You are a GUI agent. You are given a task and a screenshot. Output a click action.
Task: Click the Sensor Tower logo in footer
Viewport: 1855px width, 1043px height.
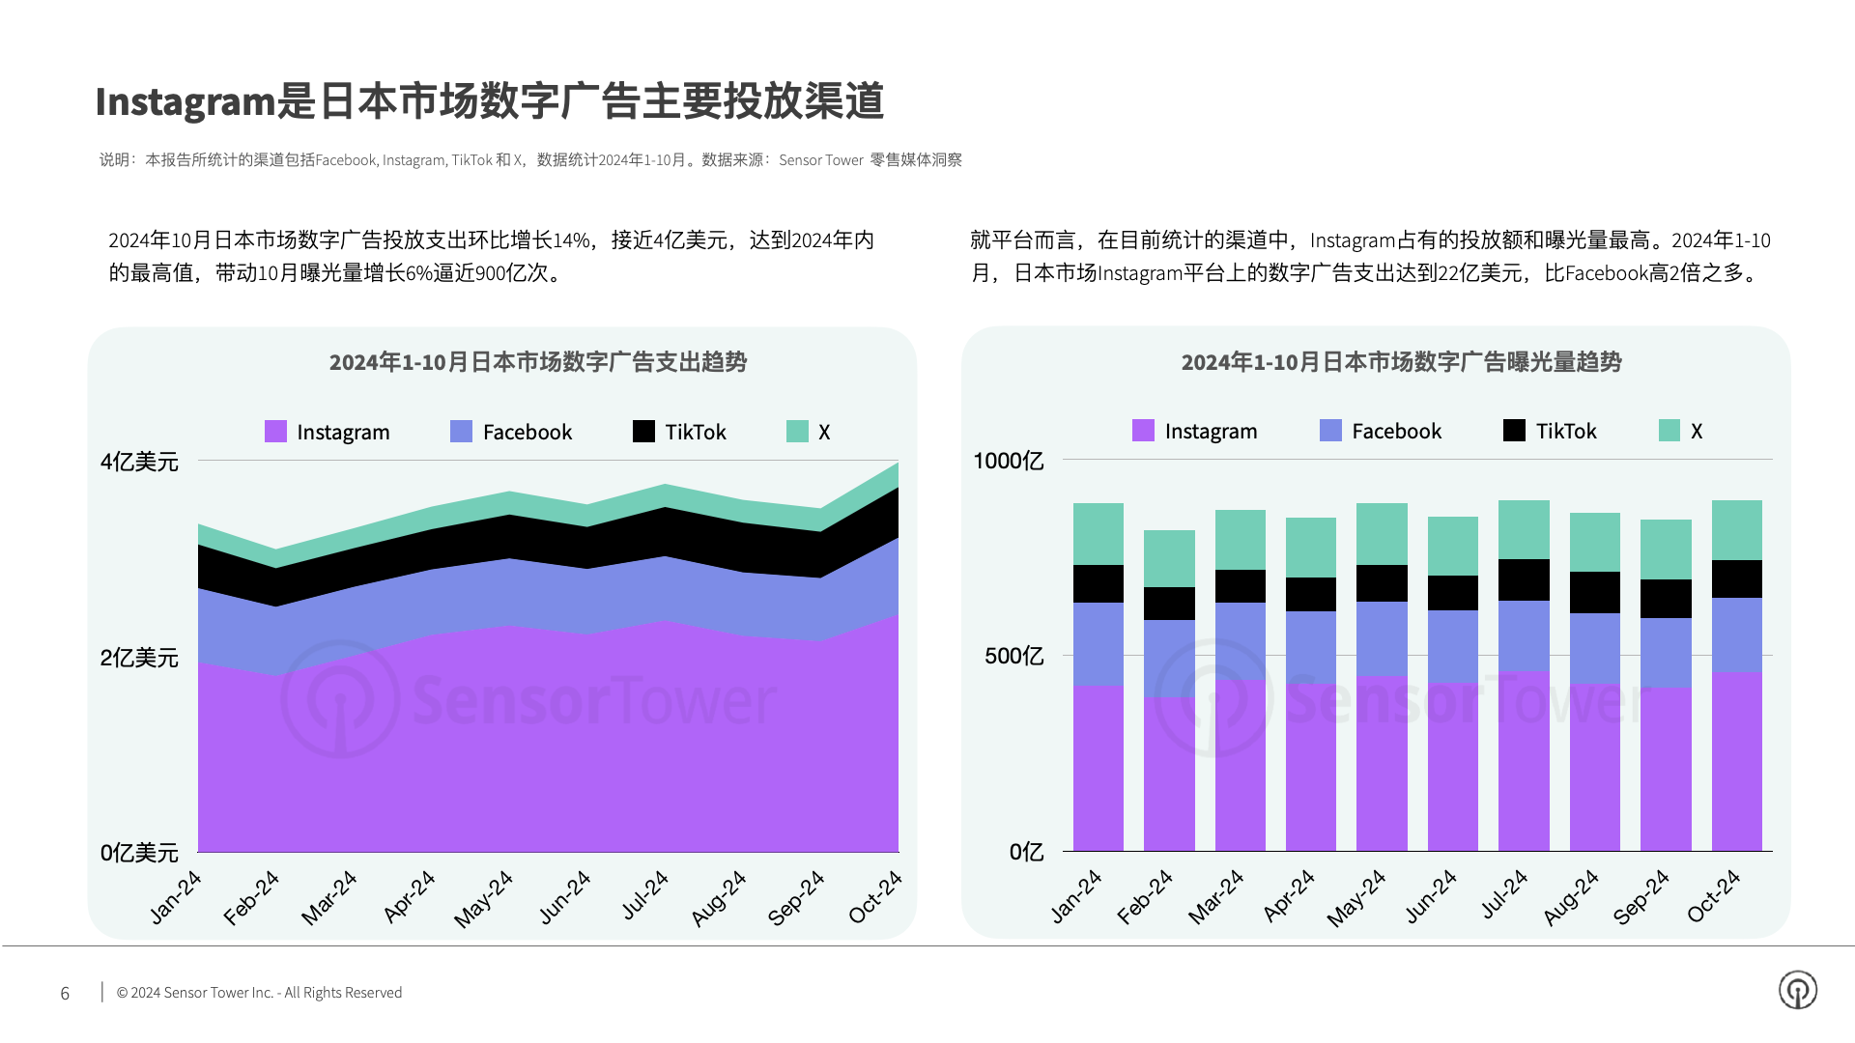coord(1797,990)
